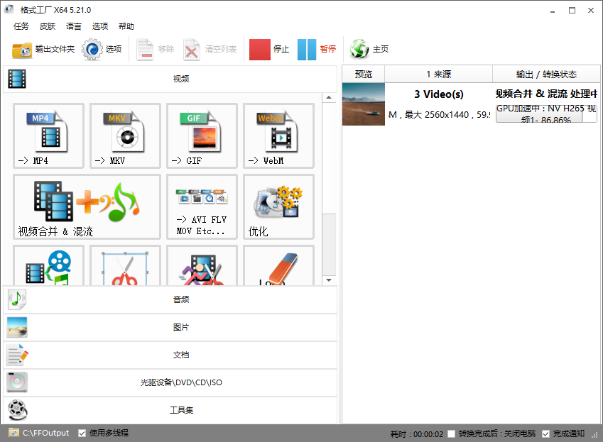Viewport: 603px width, 442px height.
Task: Click the video panel scrollbar thumb
Action: 329,244
